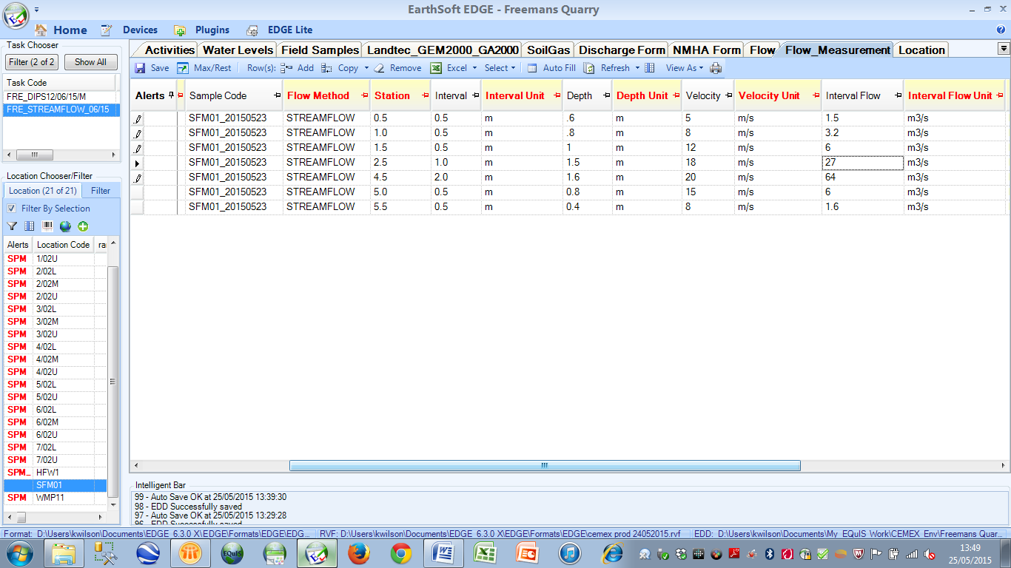Click Add row in toolbar
This screenshot has height=568, width=1011.
[x=298, y=68]
